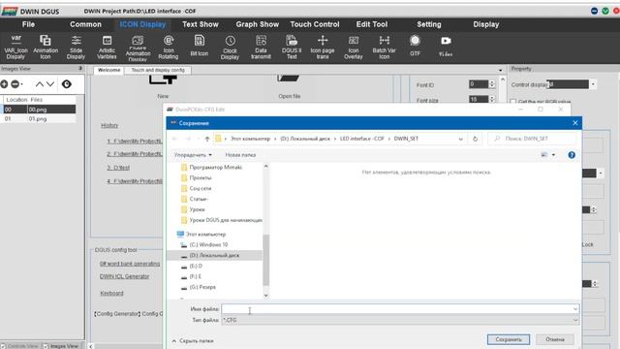Select the Video tool

[446, 46]
